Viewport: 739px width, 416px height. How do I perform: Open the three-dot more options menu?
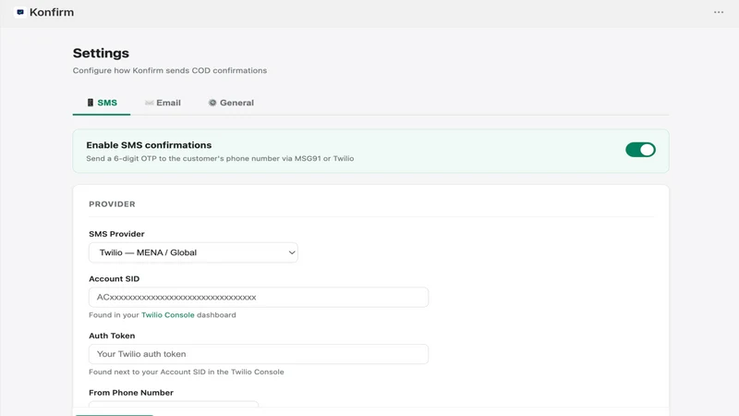coord(719,12)
